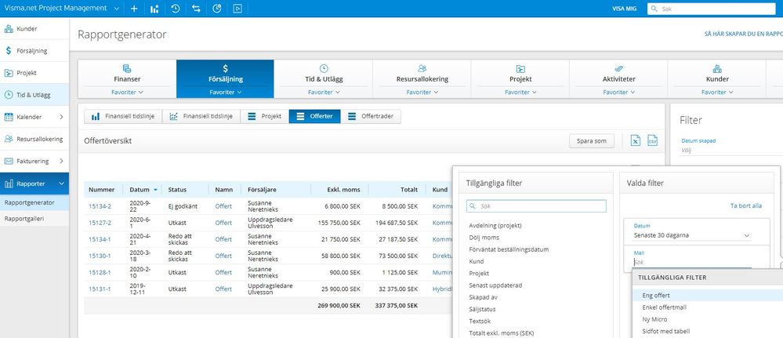Open Visma.net Project Management app dropdown

(117, 9)
